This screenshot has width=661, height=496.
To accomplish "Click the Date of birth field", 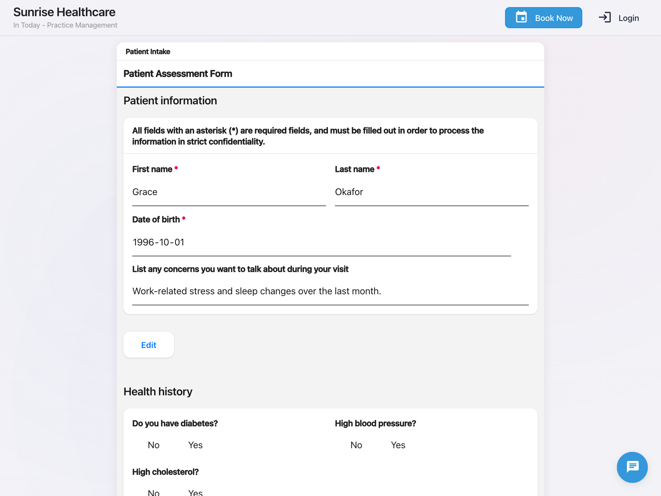I will tap(322, 242).
